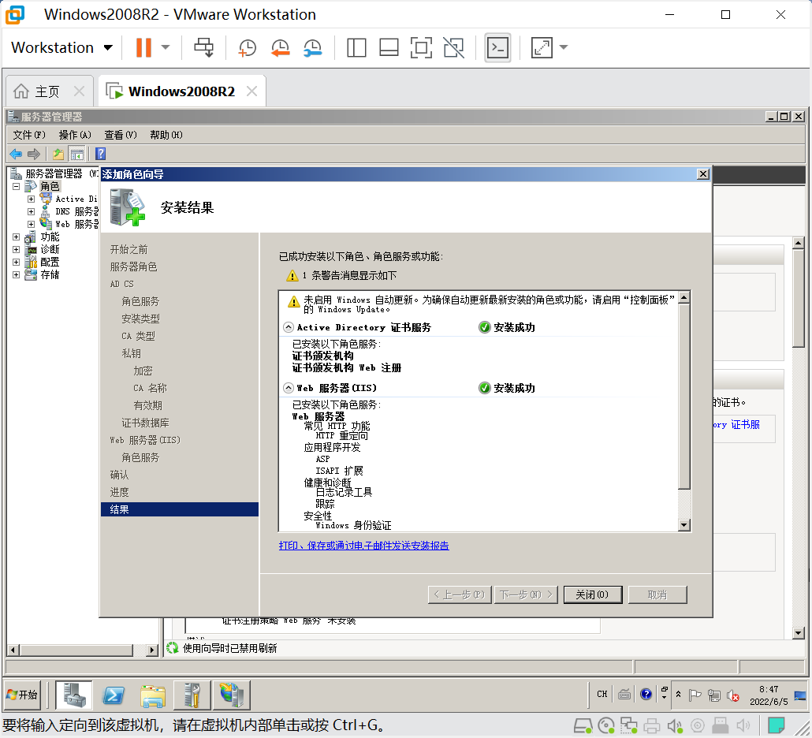The width and height of the screenshot is (812, 738).
Task: Click the show/hide console tree icon
Action: 77,154
